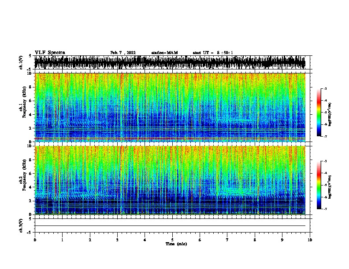This screenshot has width=349, height=269.
Task: Click the time axis tick label "9"
Action: click(282, 240)
